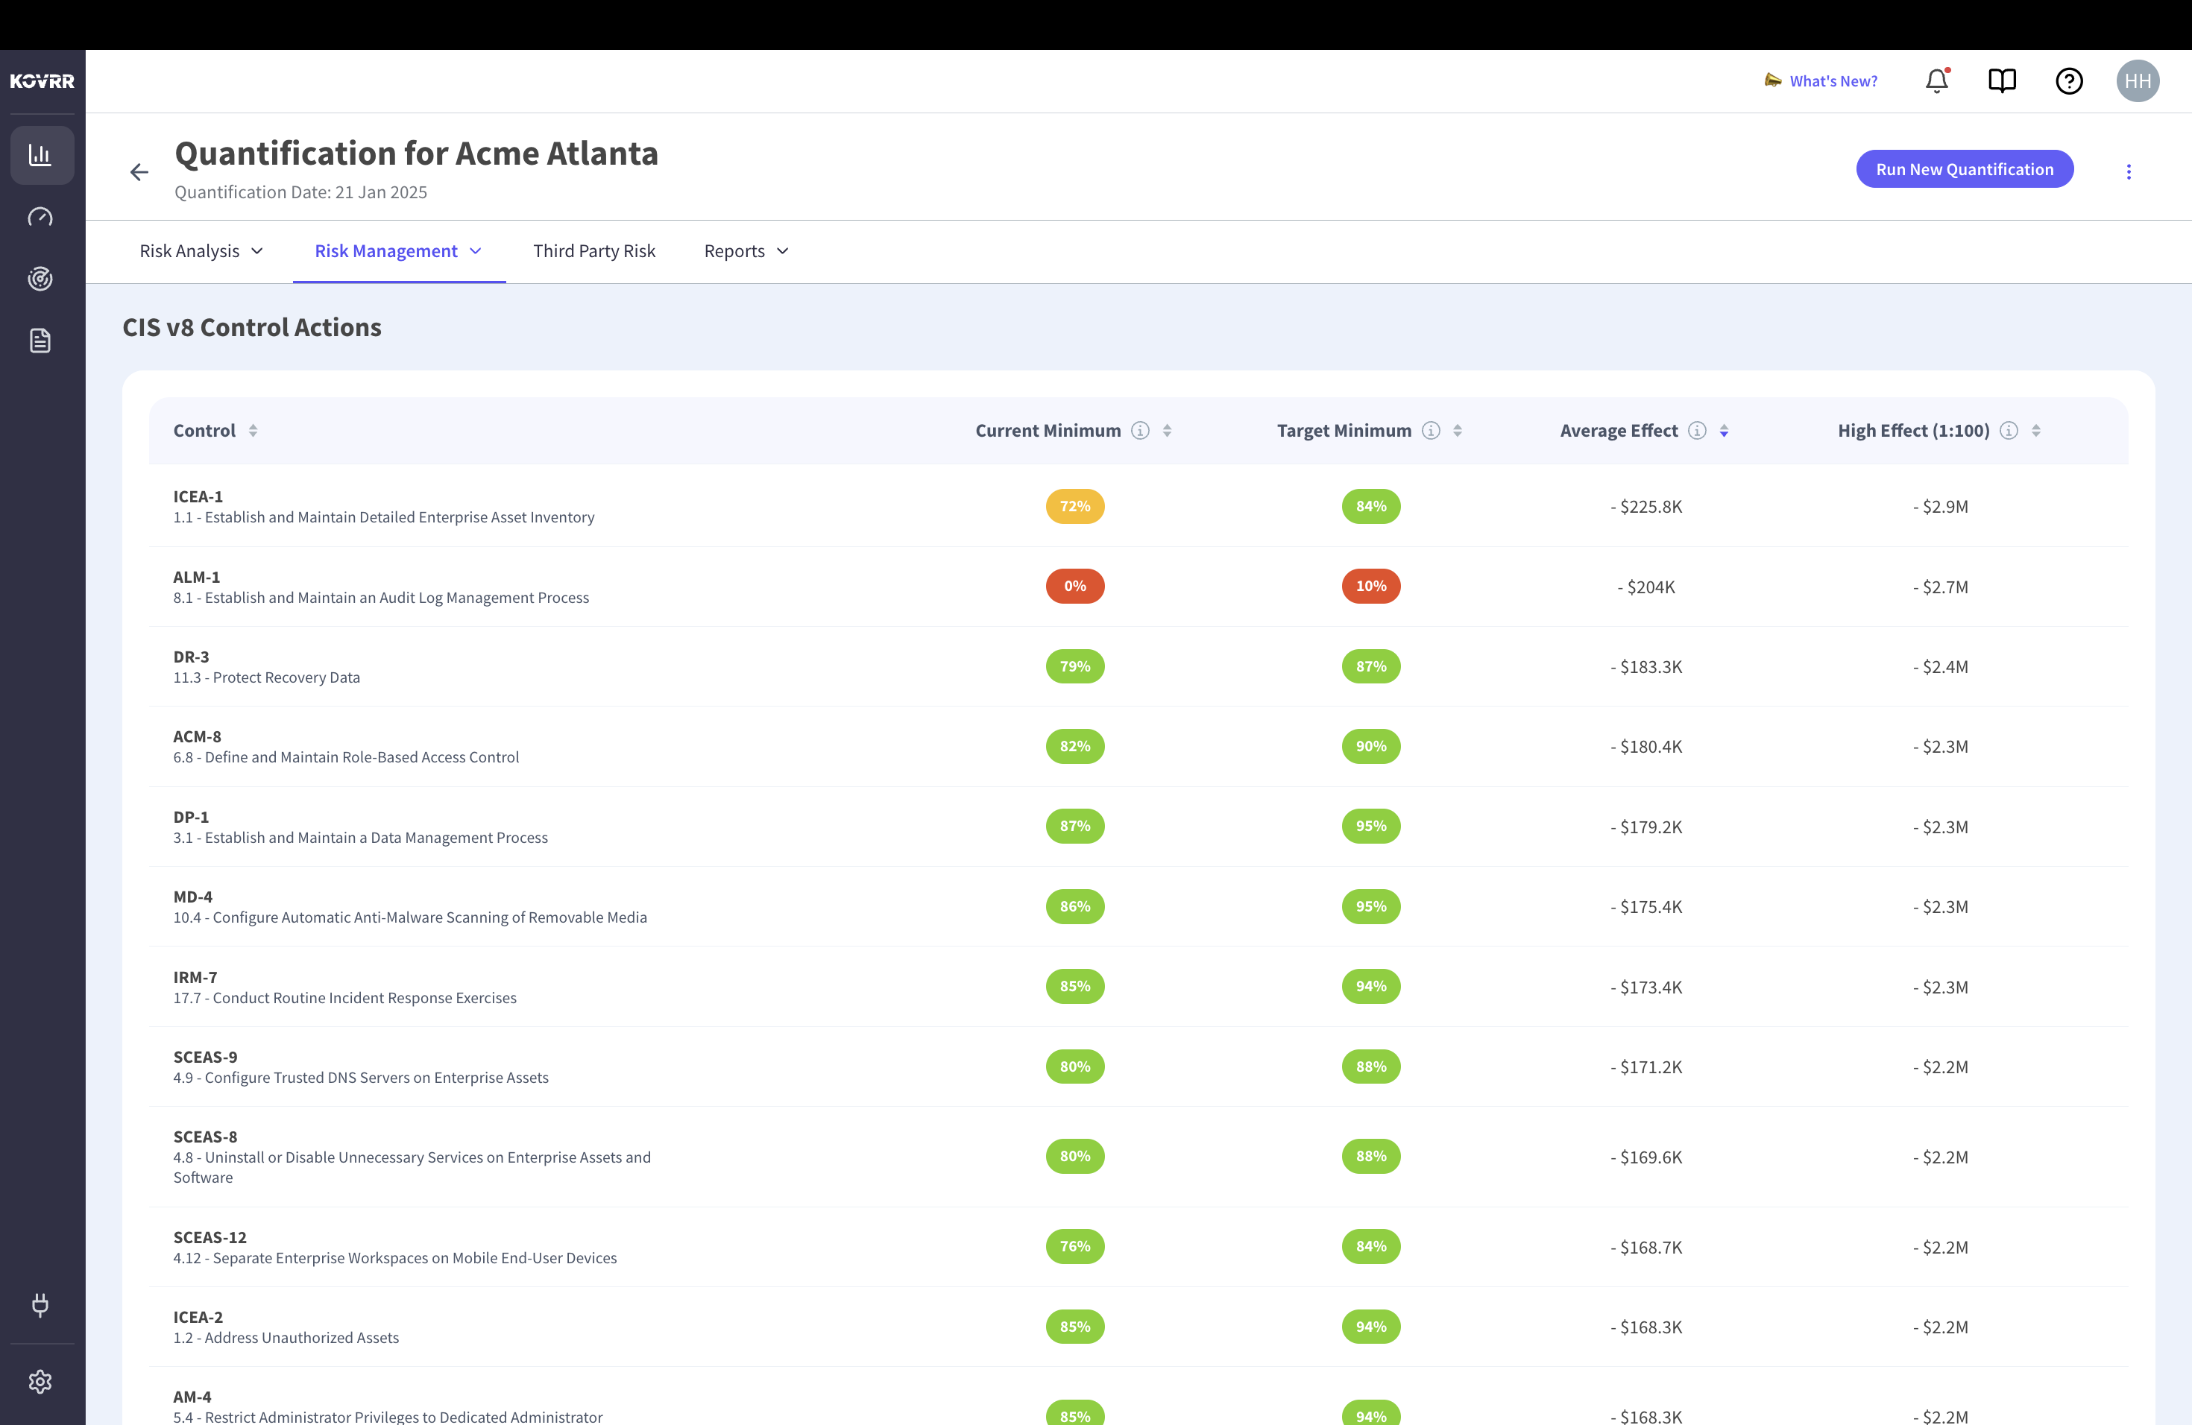This screenshot has width=2192, height=1425.
Task: Open the document reports sidebar icon
Action: click(x=40, y=341)
